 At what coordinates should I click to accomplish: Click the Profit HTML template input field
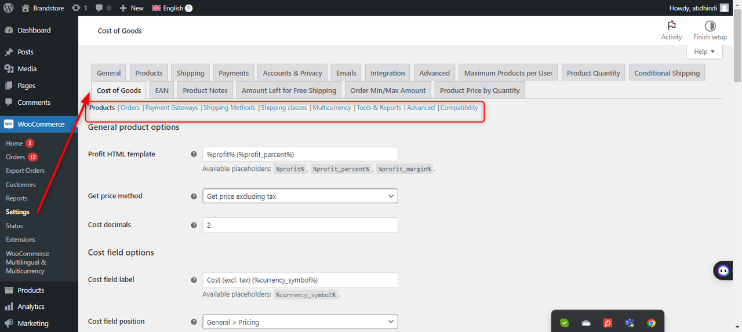[x=300, y=154]
